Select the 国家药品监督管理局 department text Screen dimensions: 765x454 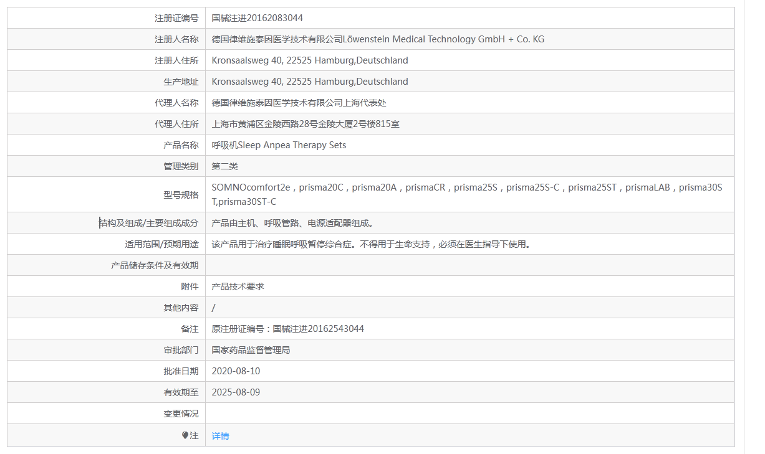click(x=251, y=350)
